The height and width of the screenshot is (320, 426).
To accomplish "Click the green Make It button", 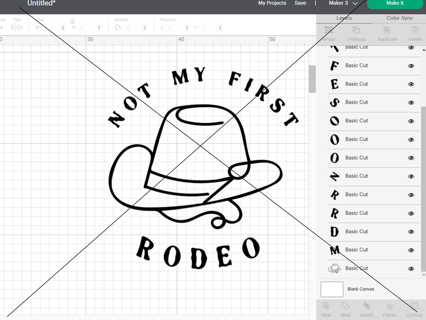I will (395, 3).
